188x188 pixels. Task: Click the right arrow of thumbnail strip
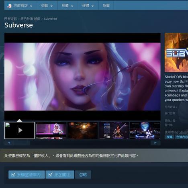[x=155, y=143]
